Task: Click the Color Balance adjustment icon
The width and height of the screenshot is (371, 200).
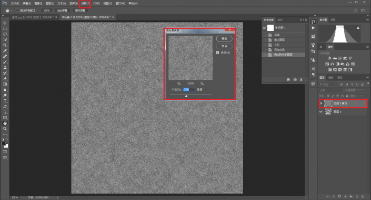Action: [333, 64]
